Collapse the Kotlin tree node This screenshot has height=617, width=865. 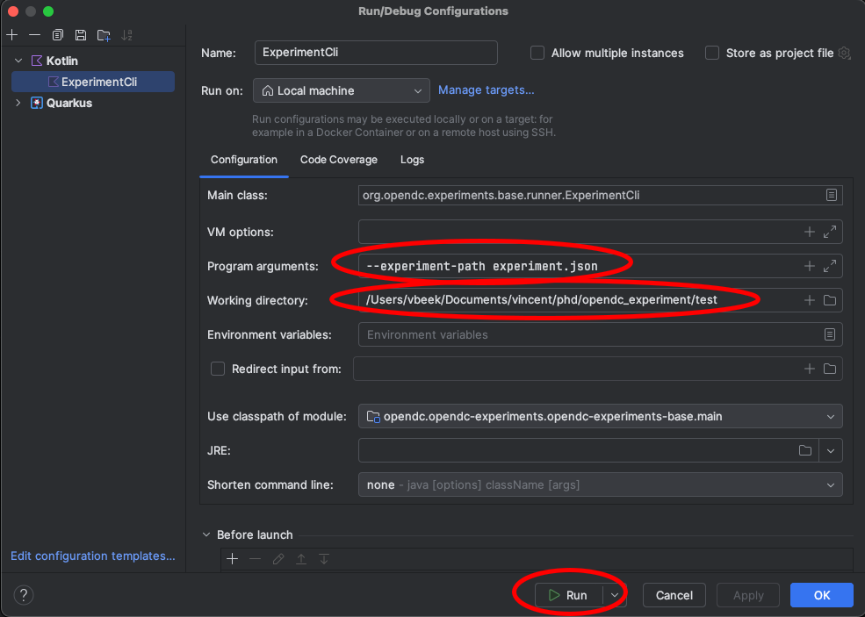(x=18, y=60)
